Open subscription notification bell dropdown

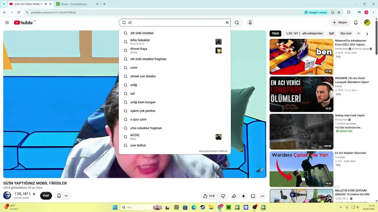click(62, 196)
